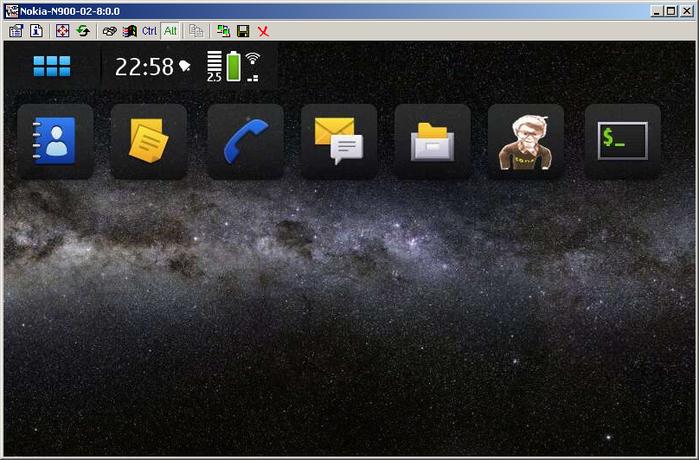Launch the X Terminal app
This screenshot has height=460, width=699.
623,141
